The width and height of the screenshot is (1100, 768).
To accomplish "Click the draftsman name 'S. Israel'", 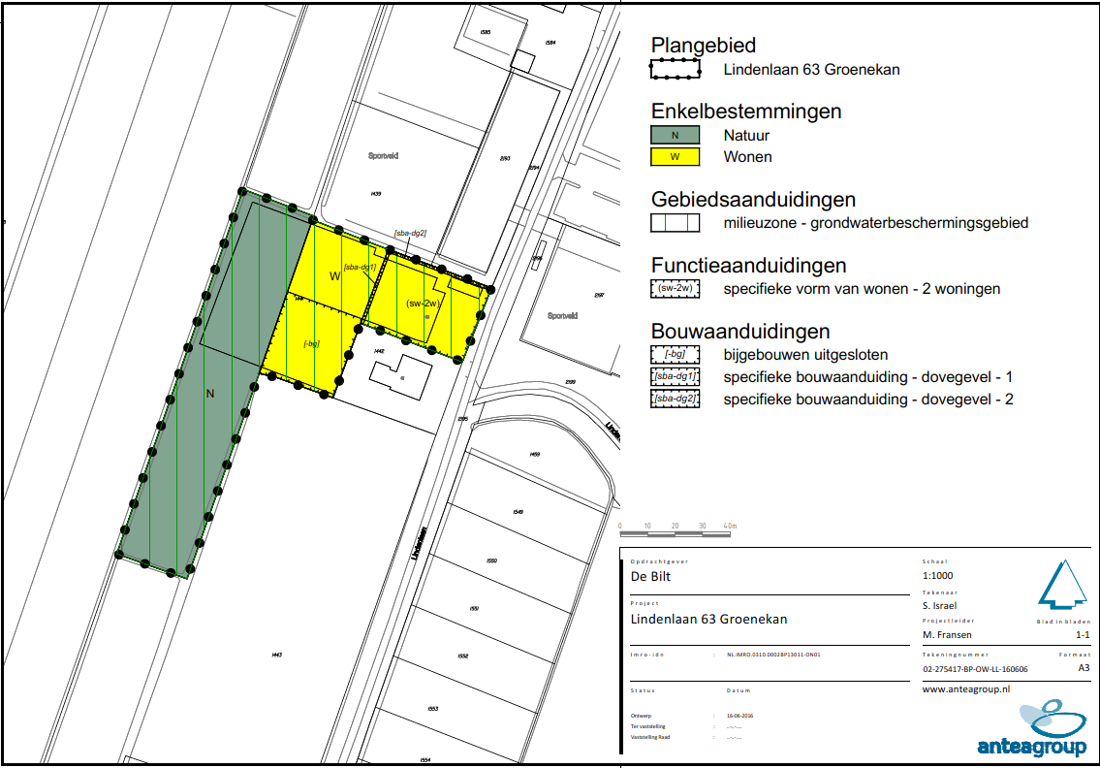I will [x=939, y=605].
